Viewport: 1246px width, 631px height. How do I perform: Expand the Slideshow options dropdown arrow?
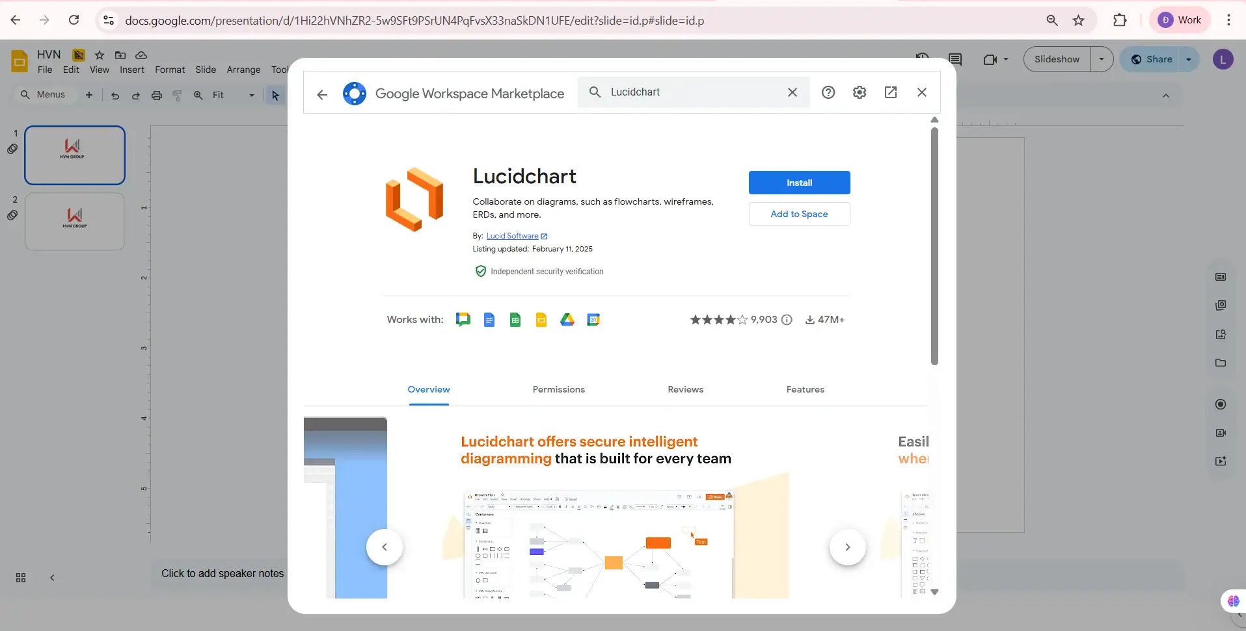click(1102, 59)
